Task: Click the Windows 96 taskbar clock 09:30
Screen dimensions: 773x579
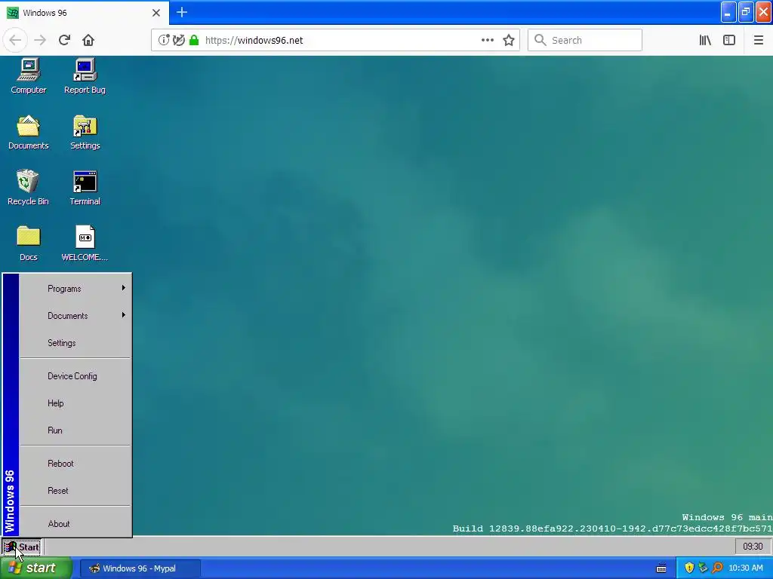Action: tap(753, 547)
